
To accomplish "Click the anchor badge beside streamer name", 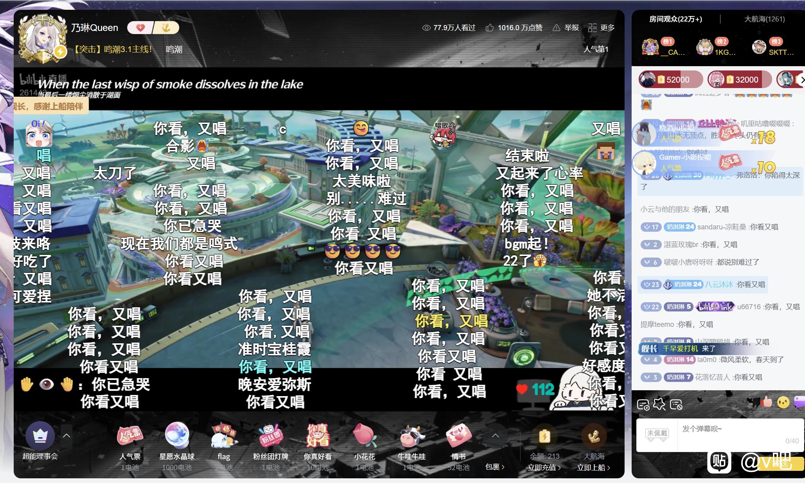I will coord(166,27).
